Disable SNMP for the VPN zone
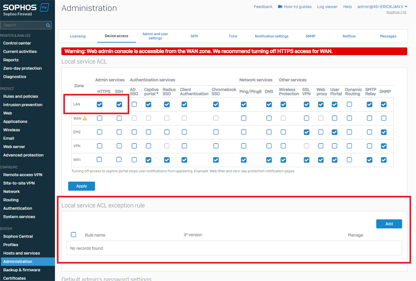Image resolution: width=416 pixels, height=281 pixels. [384, 146]
